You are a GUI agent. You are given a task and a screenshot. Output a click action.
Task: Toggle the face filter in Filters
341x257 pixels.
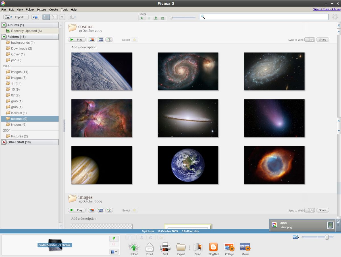click(156, 18)
